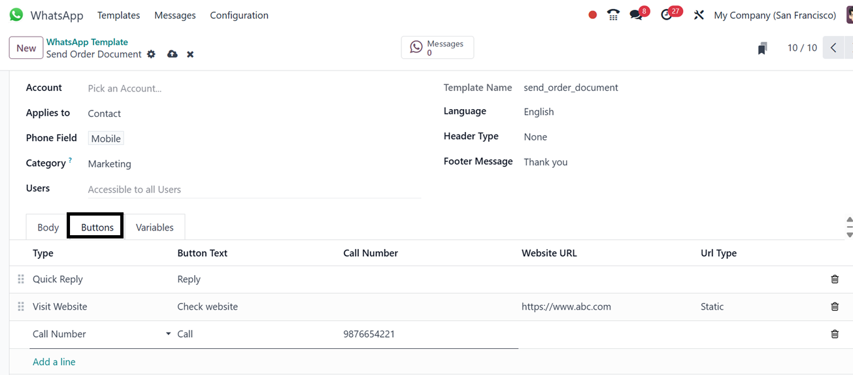Open the activities clock icon
The height and width of the screenshot is (375, 853).
tap(667, 15)
